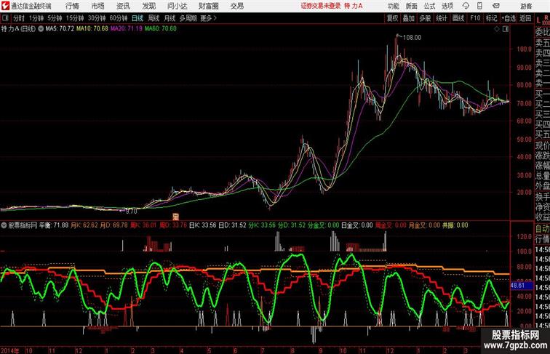Viewport: 550px width, 354px height.
Task: Open the 发现 menu
Action: 148,6
